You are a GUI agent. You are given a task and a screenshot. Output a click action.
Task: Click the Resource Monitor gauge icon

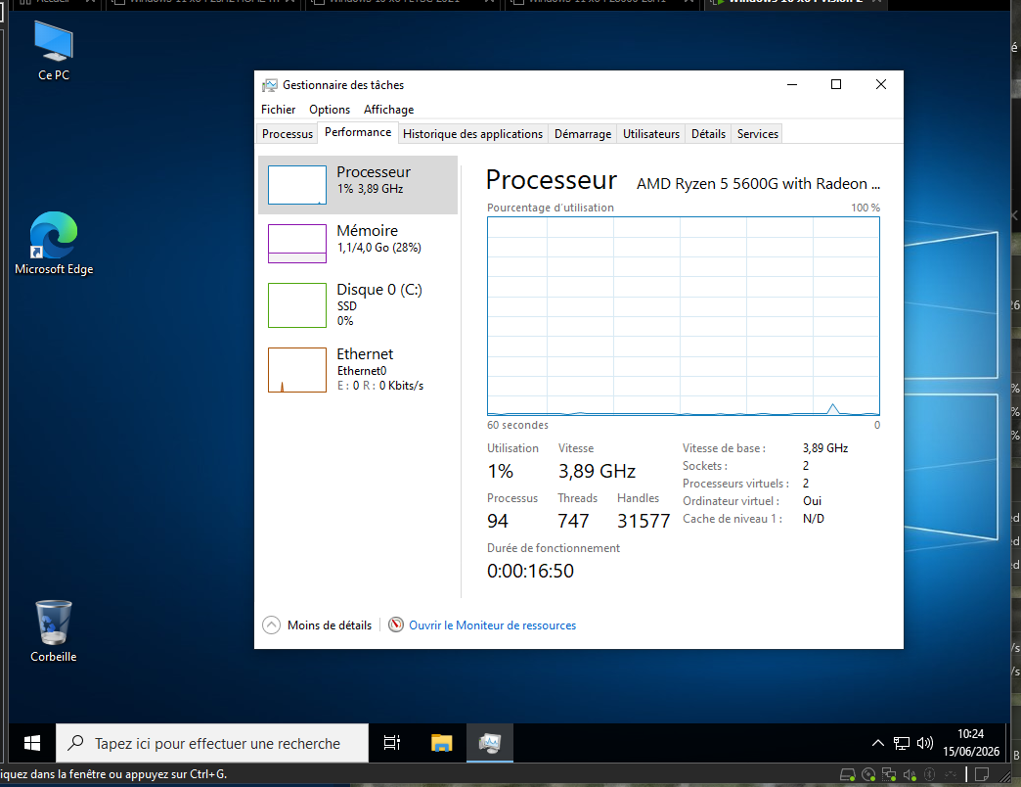(396, 625)
